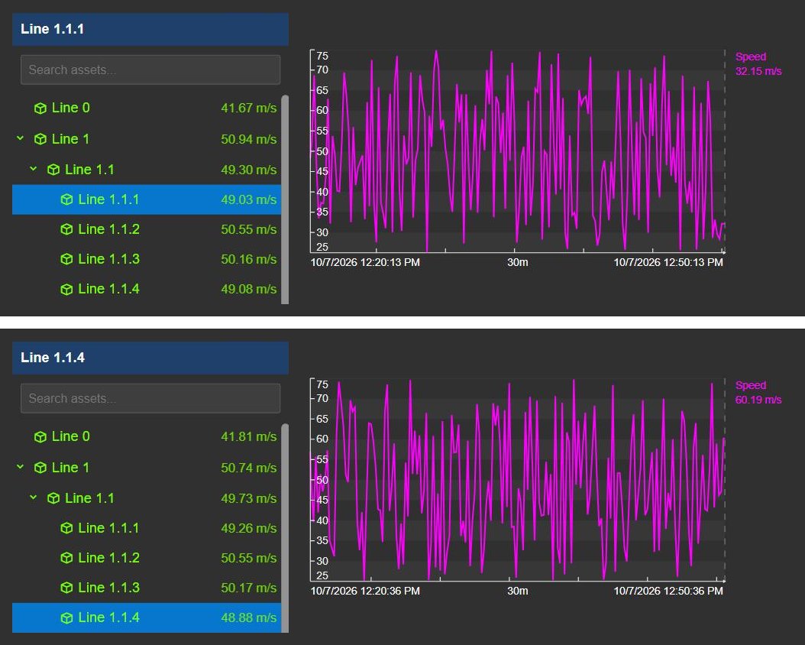805x645 pixels.
Task: Click cube icon of Line 1.1.2 in top panel
Action: [66, 229]
